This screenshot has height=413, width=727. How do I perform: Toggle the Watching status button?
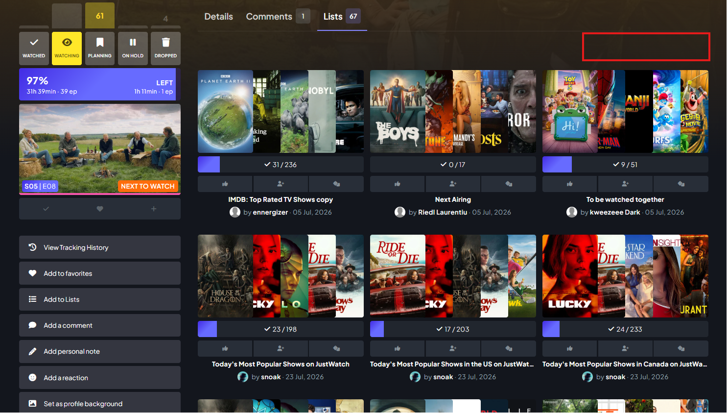[x=67, y=49]
